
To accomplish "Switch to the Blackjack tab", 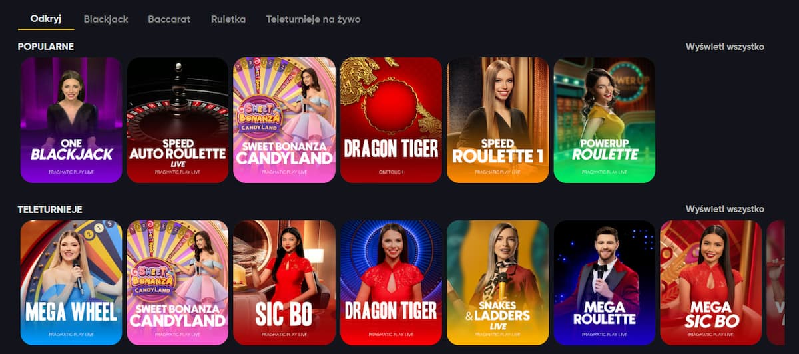I will point(106,19).
